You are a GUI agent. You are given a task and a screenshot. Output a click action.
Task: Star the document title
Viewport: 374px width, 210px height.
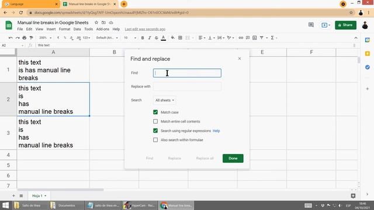coord(96,23)
